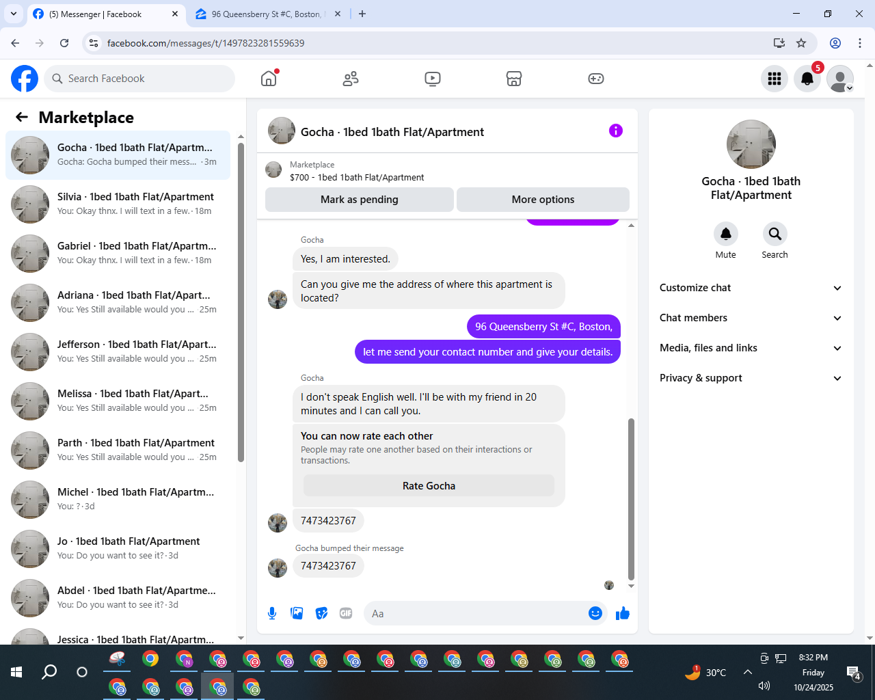Open the Parth conversation
The width and height of the screenshot is (875, 700).
118,450
